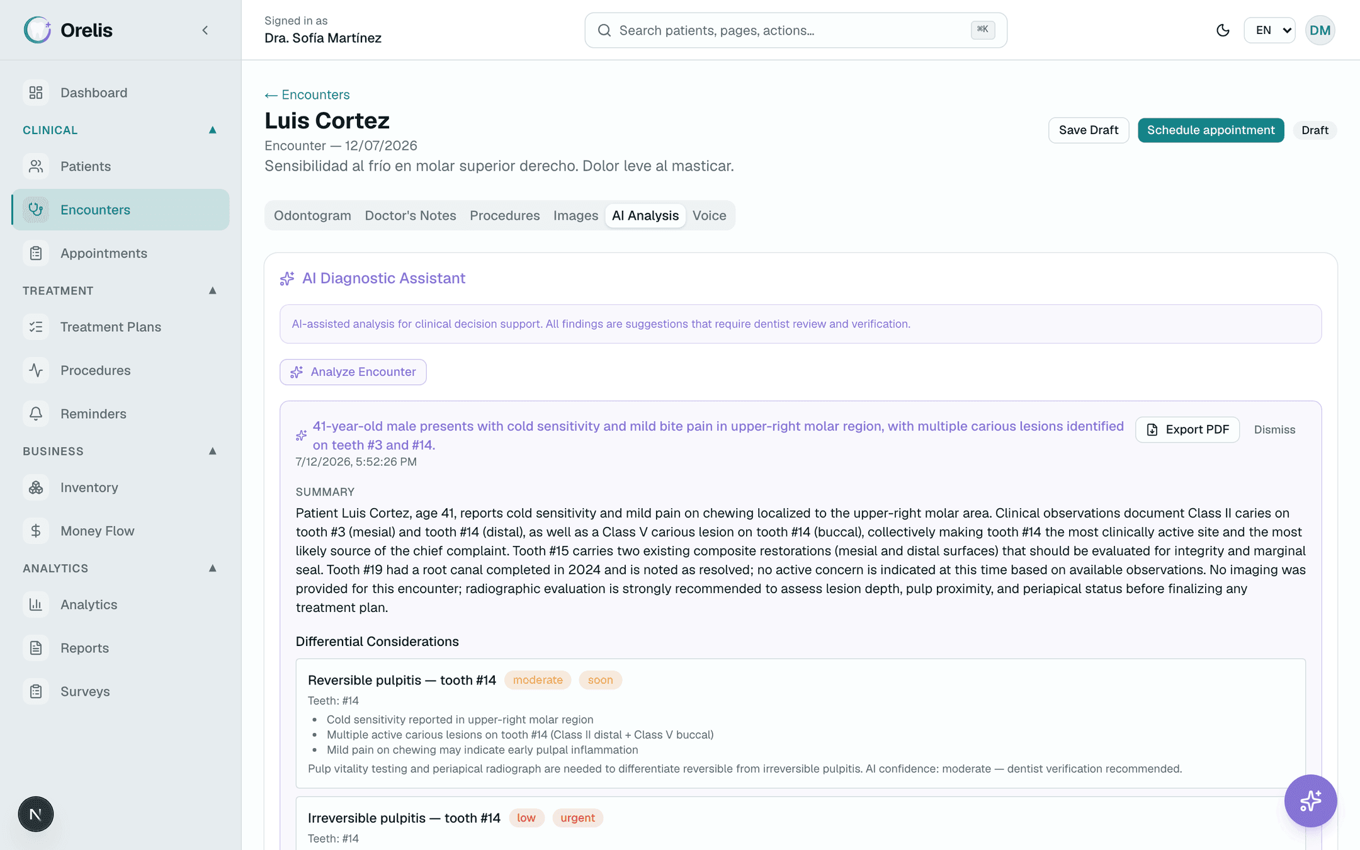
Task: Open the Dashboard grid icon
Action: (36, 93)
